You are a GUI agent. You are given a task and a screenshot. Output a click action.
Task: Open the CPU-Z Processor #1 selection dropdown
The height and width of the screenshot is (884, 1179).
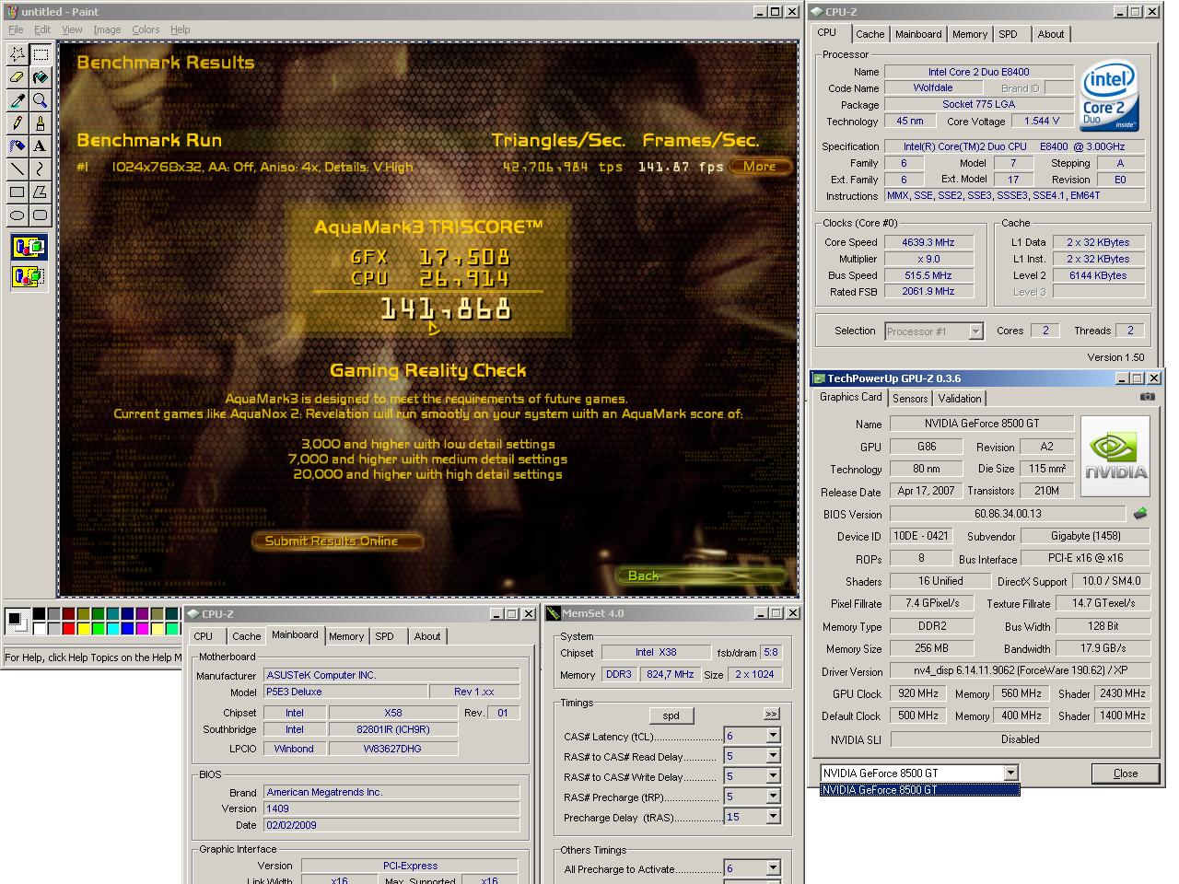[x=975, y=331]
